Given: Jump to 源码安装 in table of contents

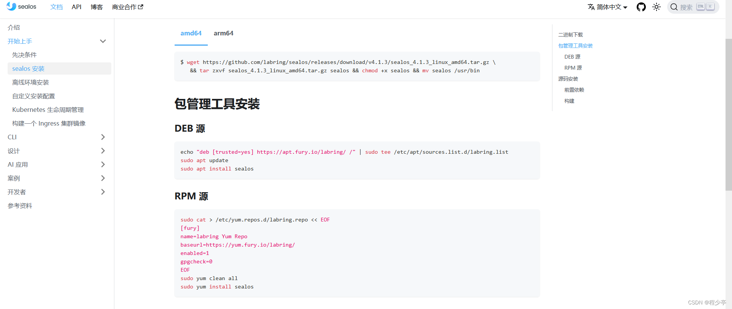Looking at the screenshot, I should [568, 79].
